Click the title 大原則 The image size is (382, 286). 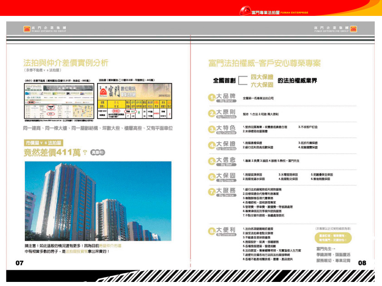[x=226, y=112]
